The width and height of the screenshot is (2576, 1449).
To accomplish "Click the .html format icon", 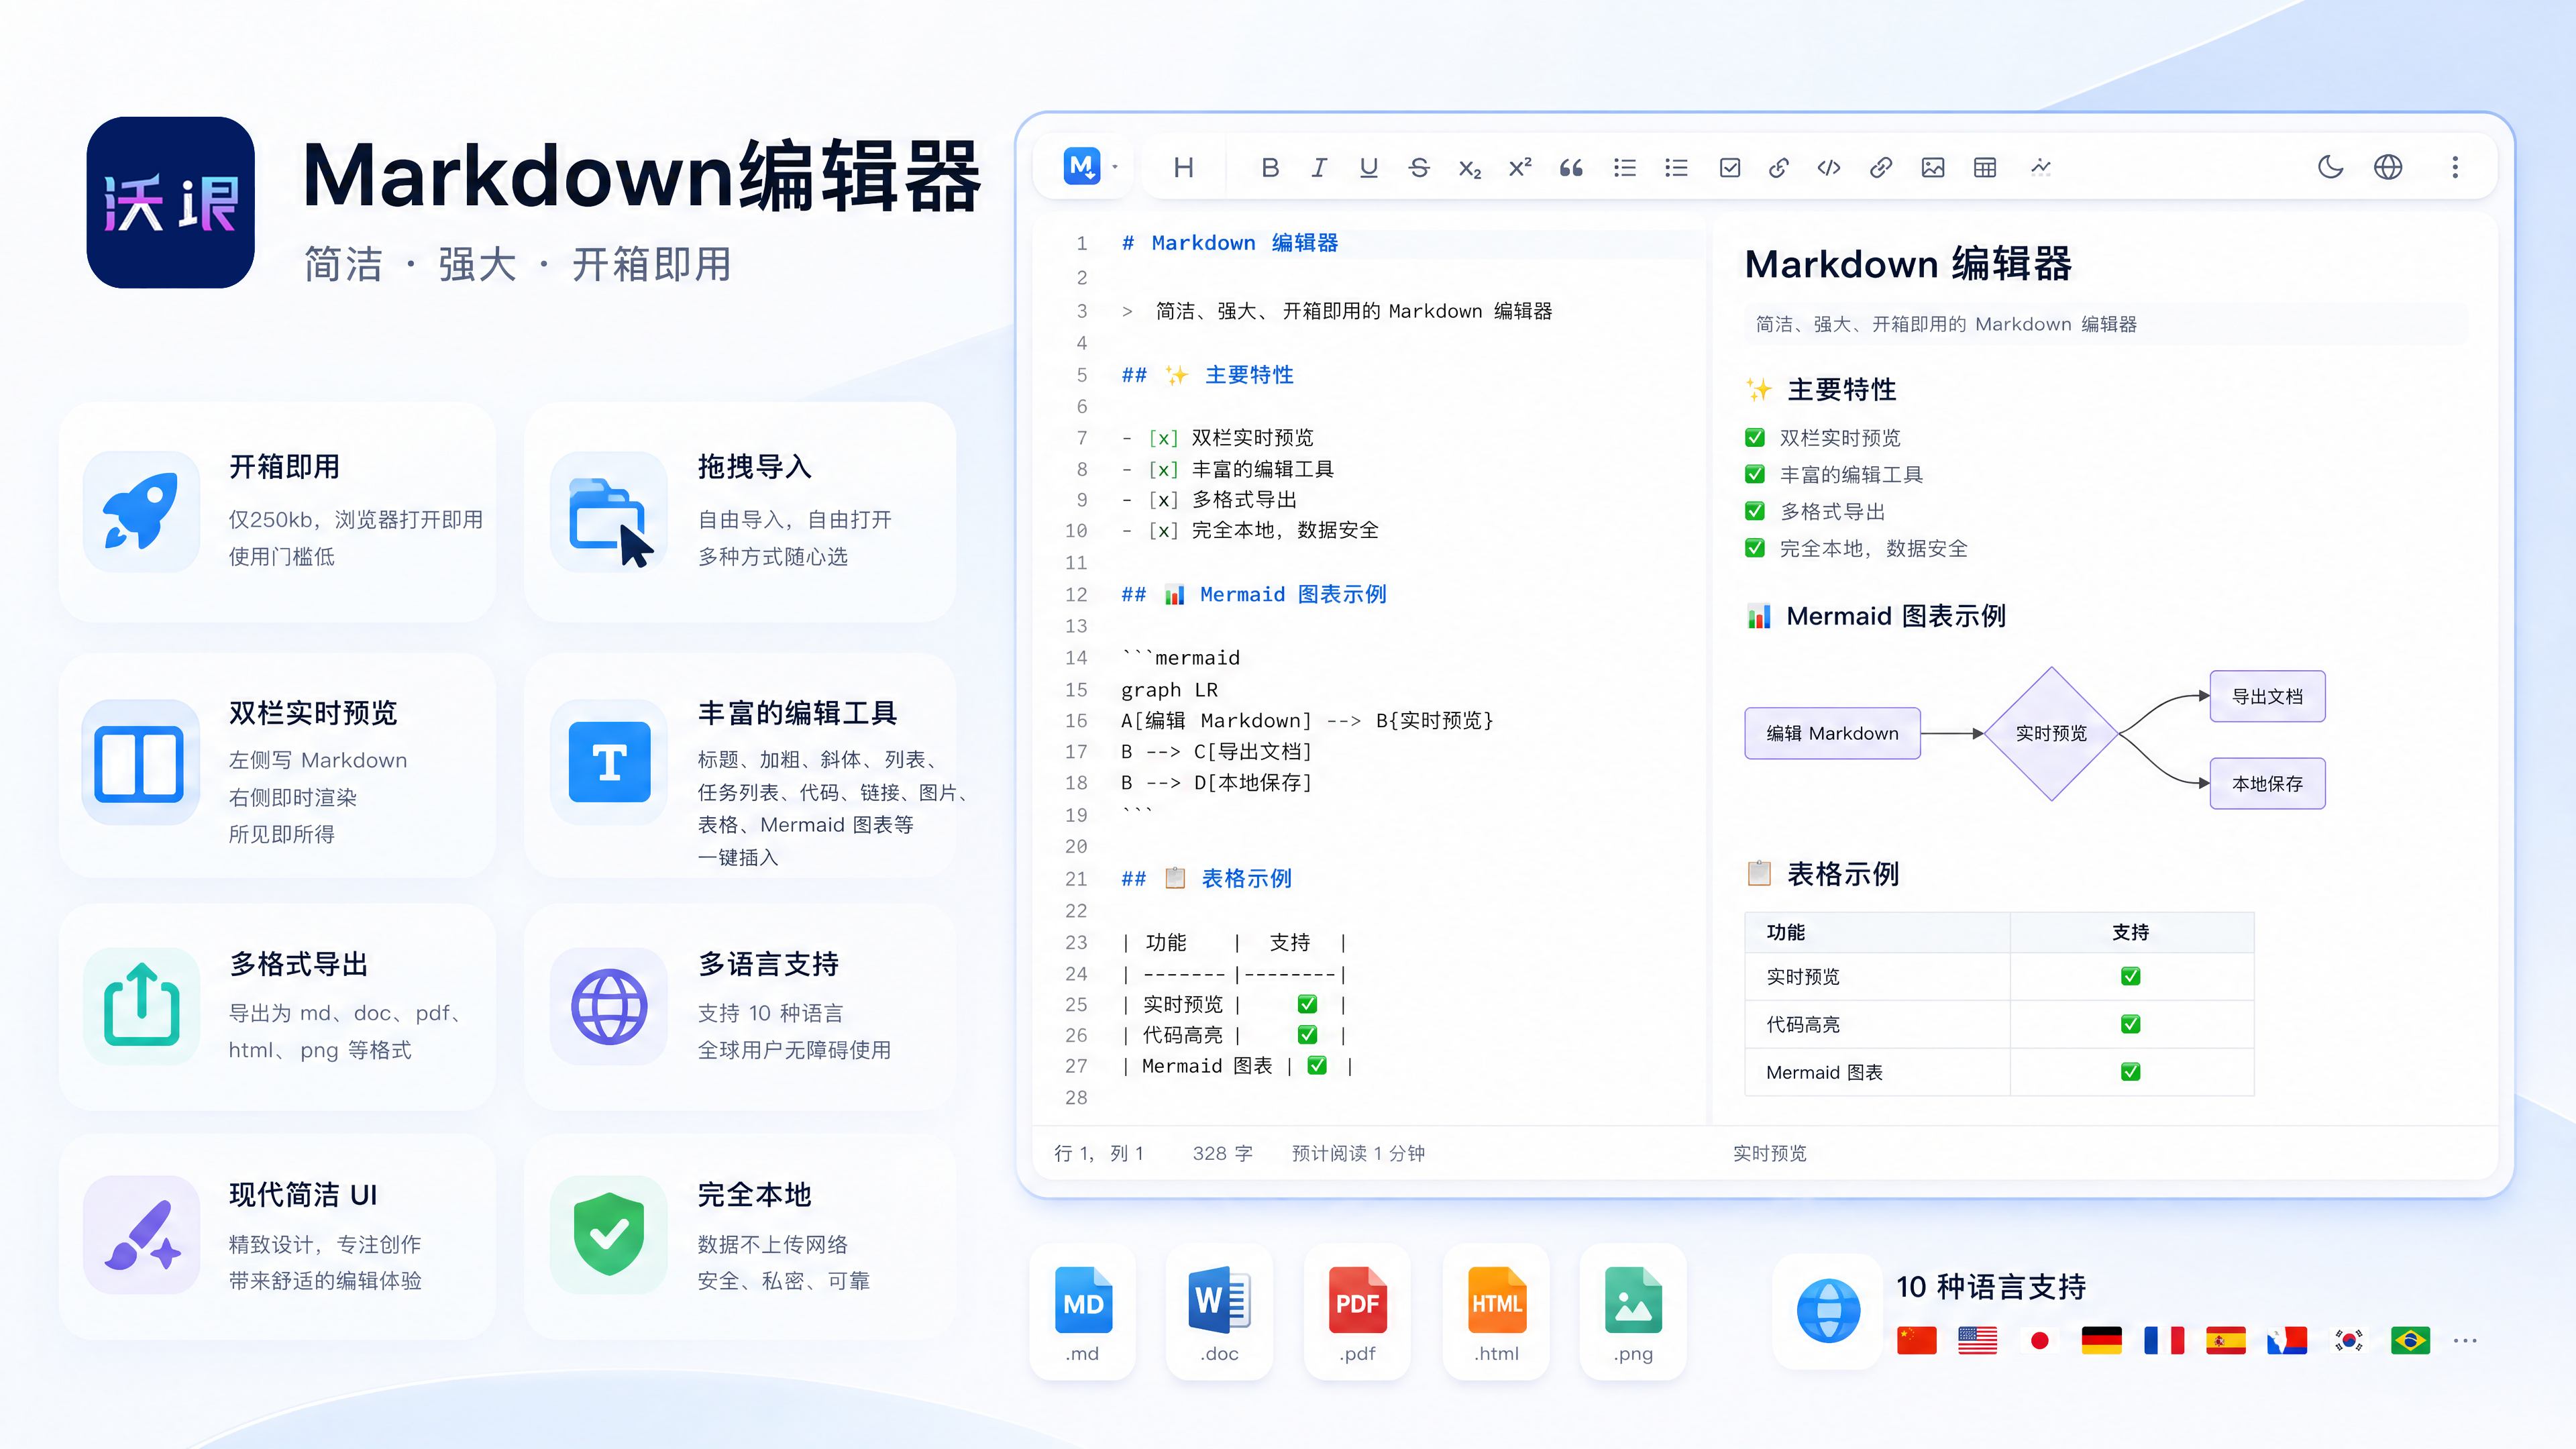I will point(1497,1300).
